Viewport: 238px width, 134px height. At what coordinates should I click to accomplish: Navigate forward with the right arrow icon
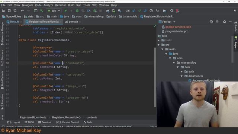point(28,11)
